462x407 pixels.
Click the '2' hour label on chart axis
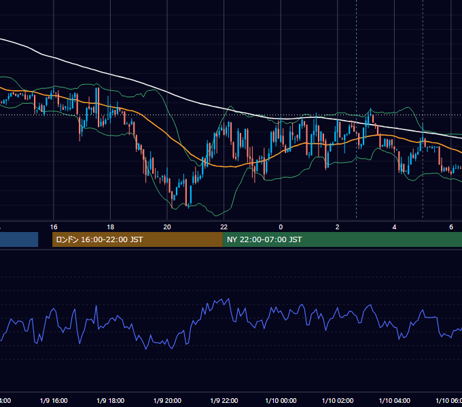pos(338,227)
